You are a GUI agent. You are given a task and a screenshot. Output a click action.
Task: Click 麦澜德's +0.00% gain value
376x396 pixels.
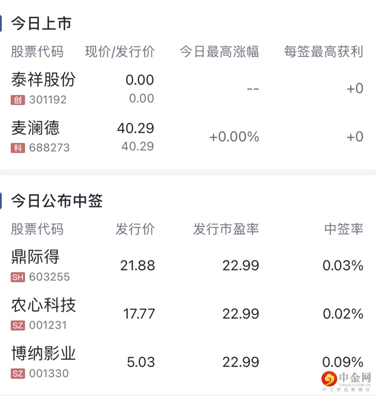[234, 137]
